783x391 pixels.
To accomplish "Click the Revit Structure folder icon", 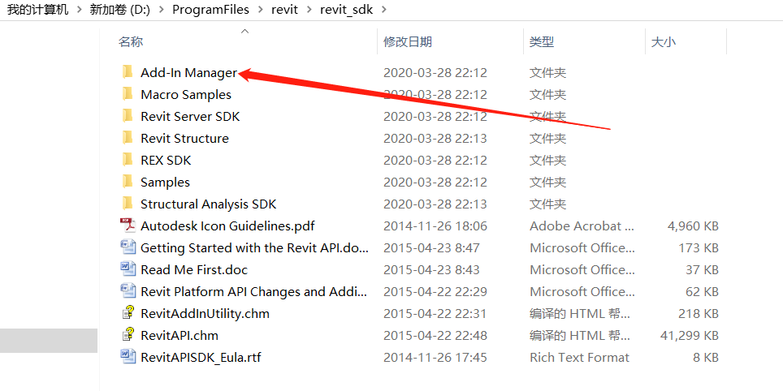I will 128,138.
